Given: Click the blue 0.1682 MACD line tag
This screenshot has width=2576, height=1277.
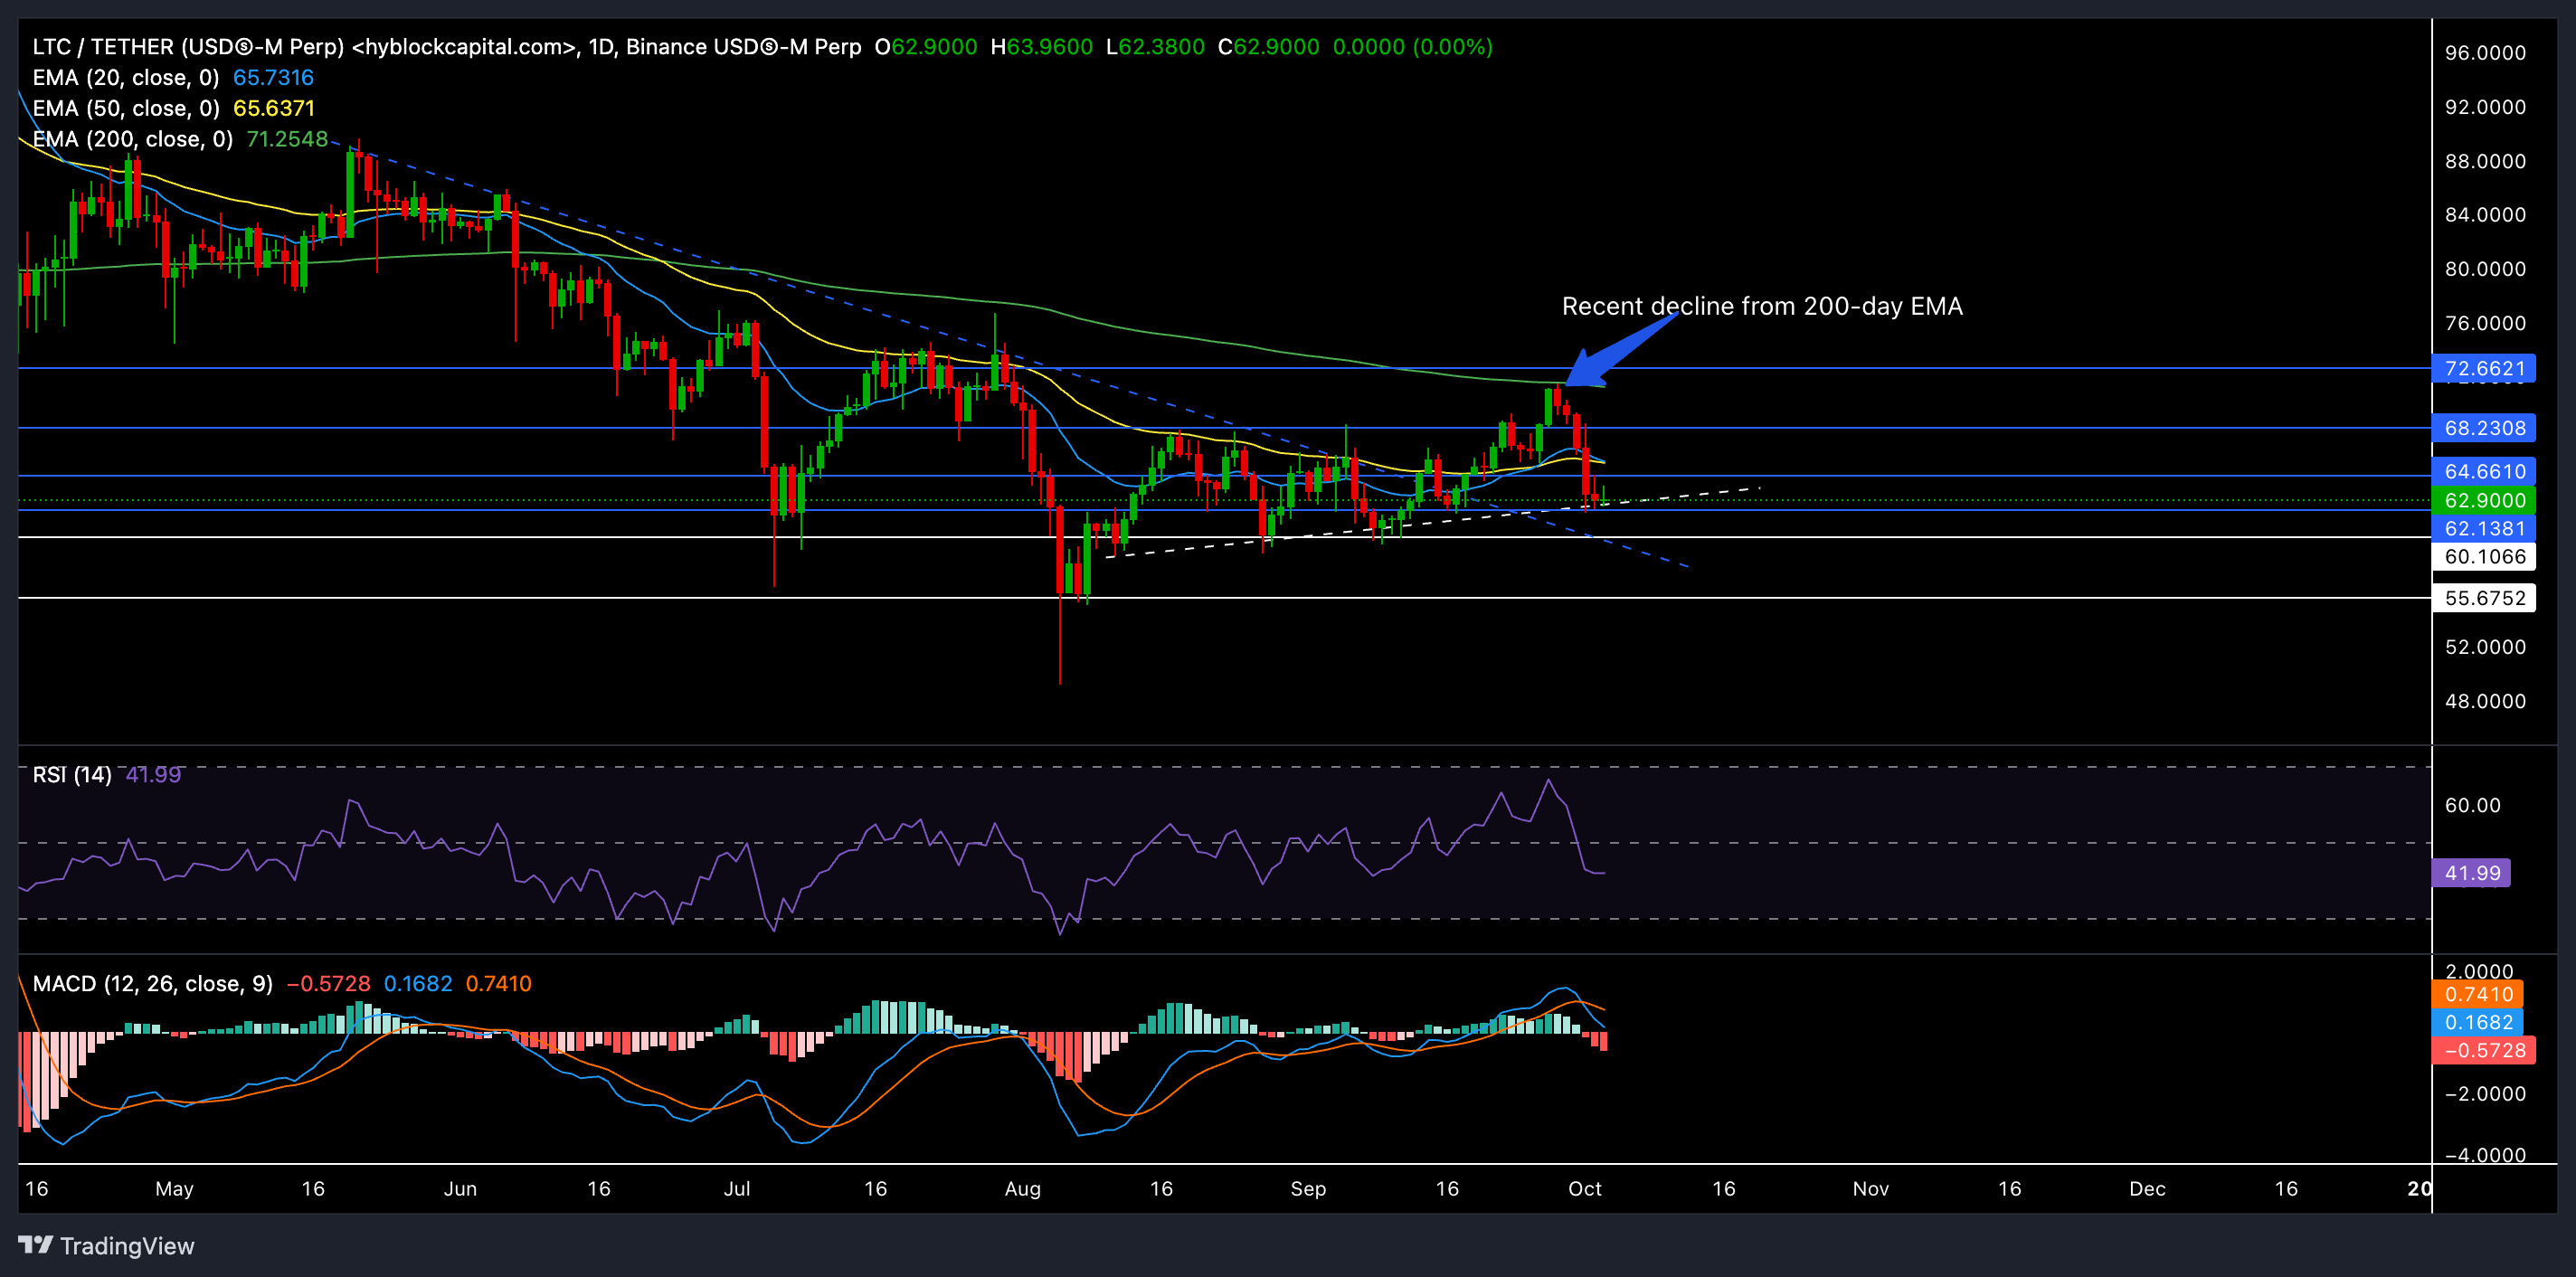Looking at the screenshot, I should [x=2477, y=1022].
